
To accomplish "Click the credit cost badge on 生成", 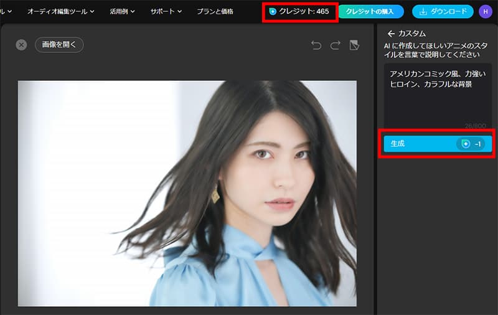I will tap(471, 144).
